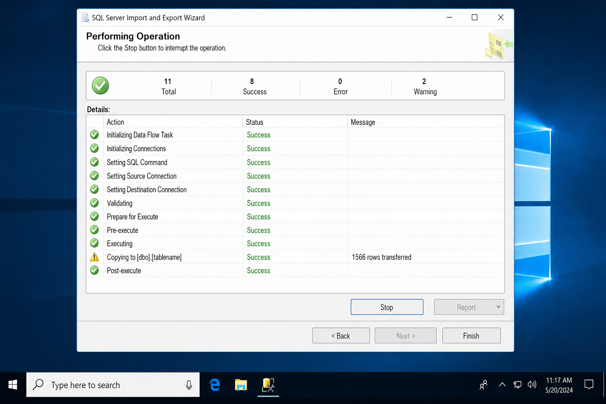
Task: Select the Setting SQL Command row text
Action: 137,163
